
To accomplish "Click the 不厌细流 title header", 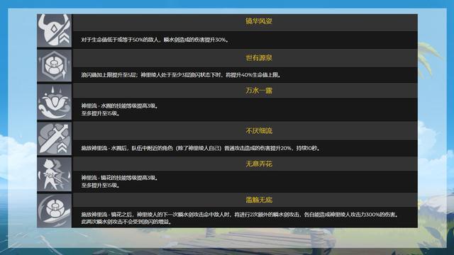I will 259,130.
